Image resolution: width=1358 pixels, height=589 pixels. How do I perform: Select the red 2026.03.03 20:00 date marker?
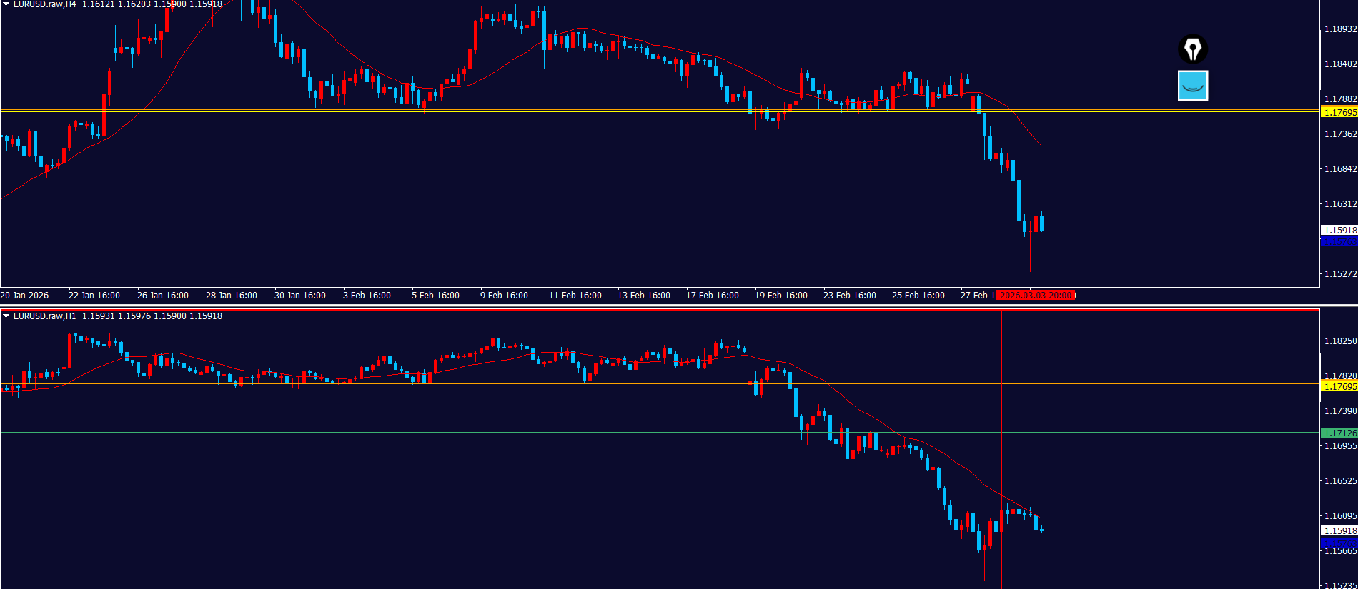[1036, 296]
